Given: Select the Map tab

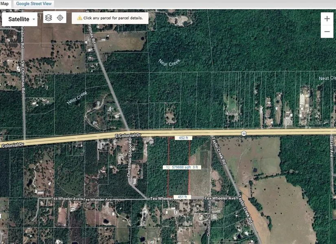Looking at the screenshot, I should [x=4, y=4].
